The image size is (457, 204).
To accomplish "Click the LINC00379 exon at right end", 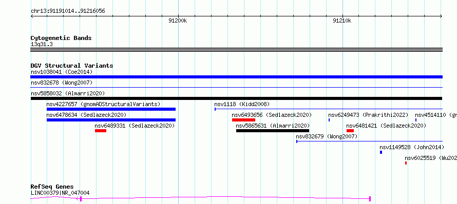I will 370,199.
